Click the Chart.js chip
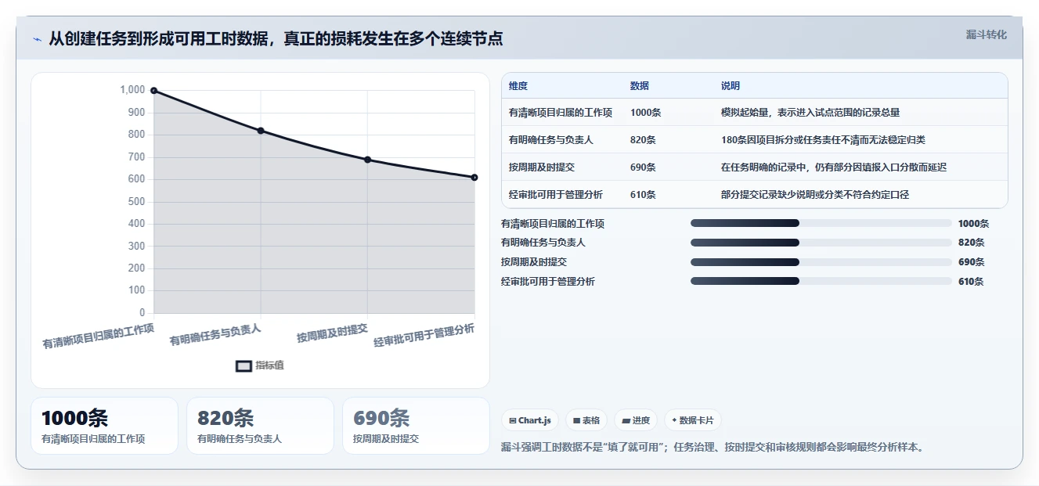Screen dimensions: 1039x486 click(530, 420)
